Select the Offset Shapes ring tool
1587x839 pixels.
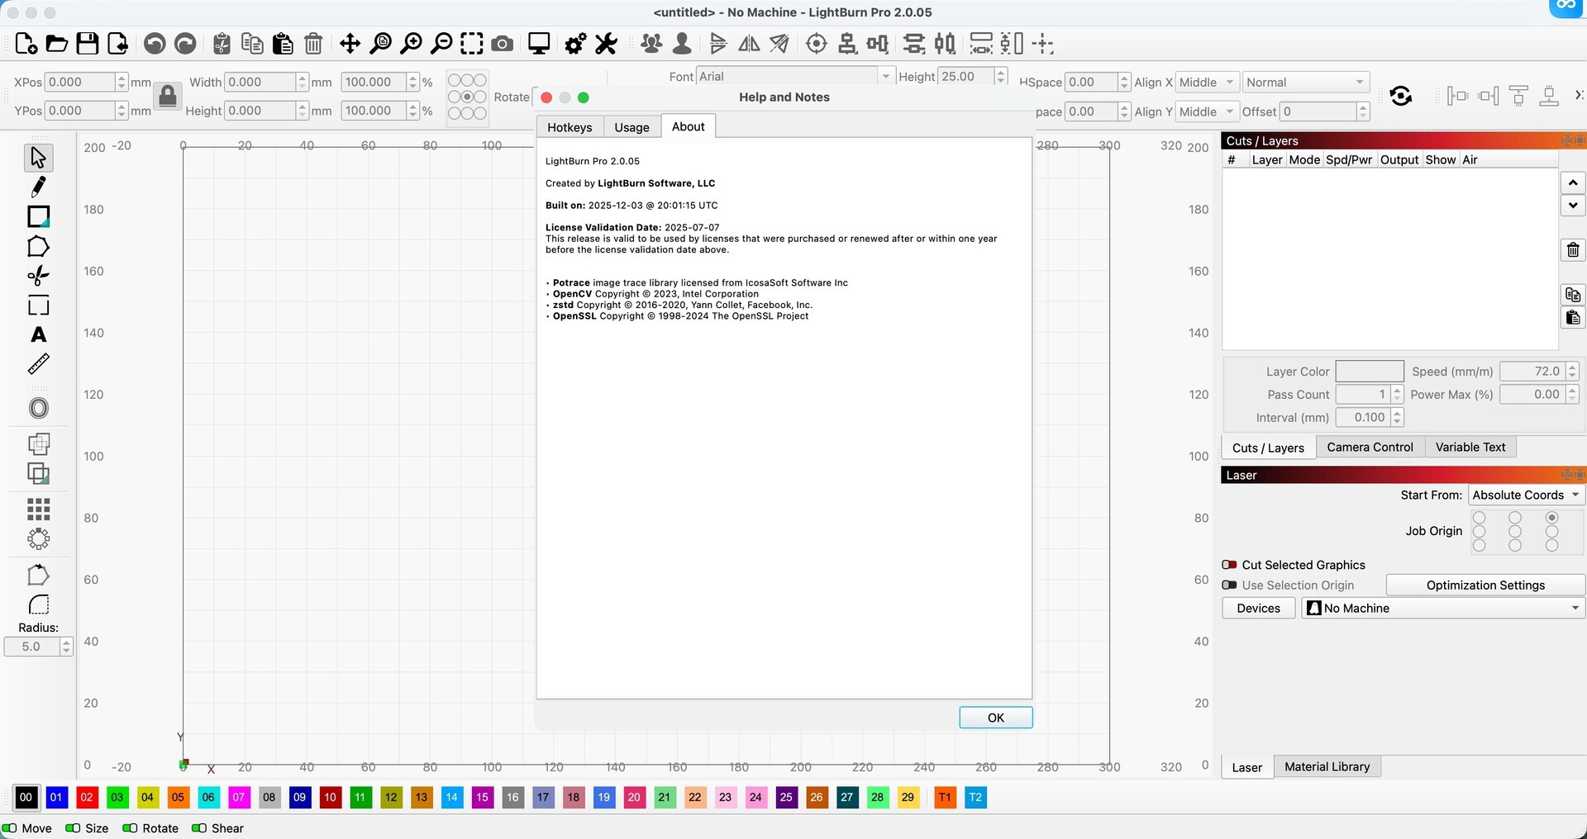click(x=38, y=408)
